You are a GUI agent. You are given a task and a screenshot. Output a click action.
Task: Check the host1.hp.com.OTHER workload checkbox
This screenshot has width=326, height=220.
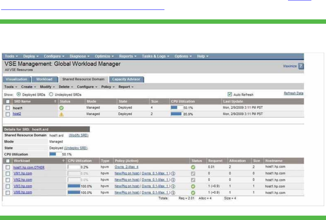point(8,167)
